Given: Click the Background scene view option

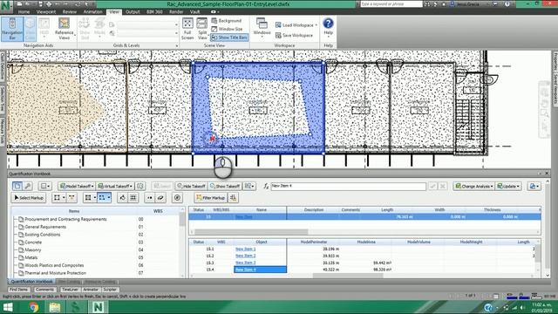Looking at the screenshot, I should (227, 21).
